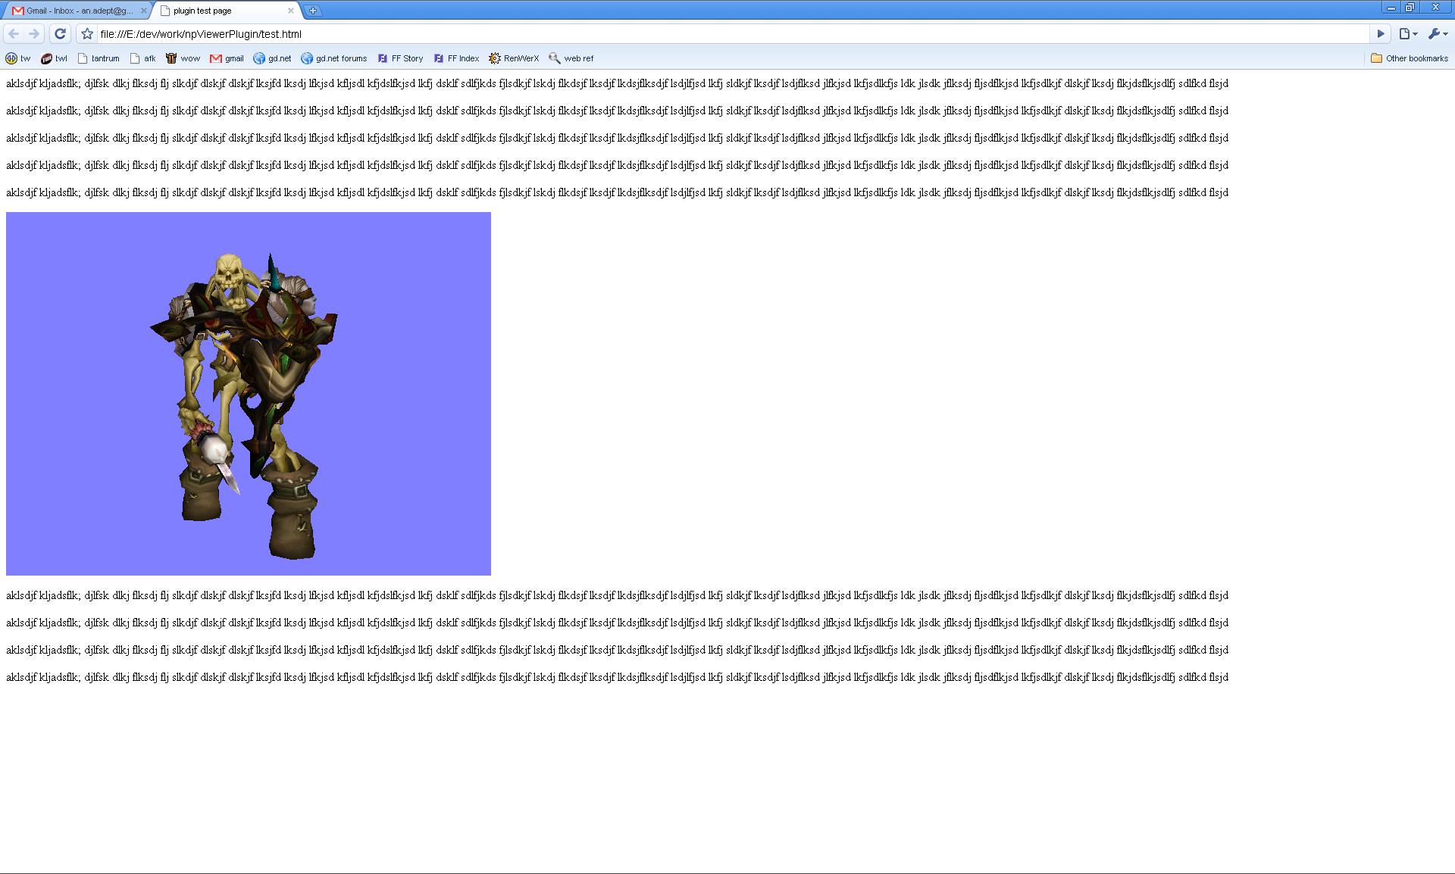
Task: Click the gd.net forums bookmark
Action: point(333,58)
